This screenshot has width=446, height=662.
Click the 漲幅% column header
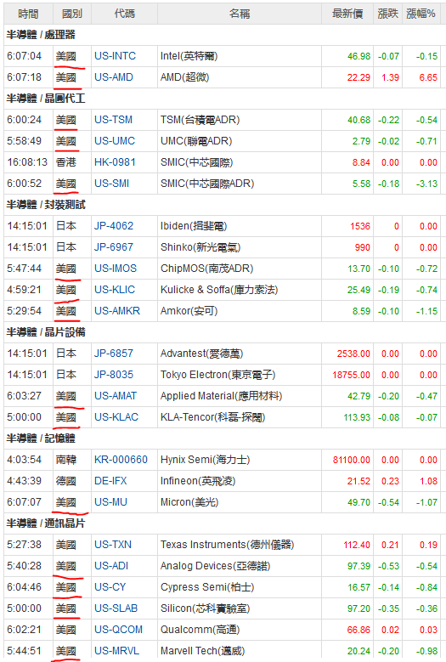[x=421, y=14]
